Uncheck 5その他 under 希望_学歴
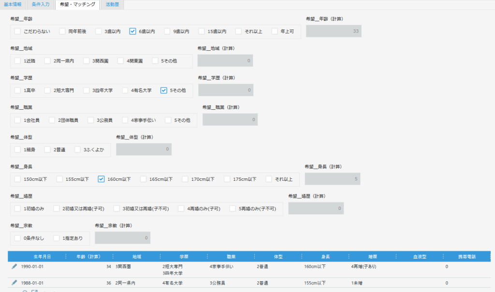The width and height of the screenshot is (495, 292). point(164,90)
